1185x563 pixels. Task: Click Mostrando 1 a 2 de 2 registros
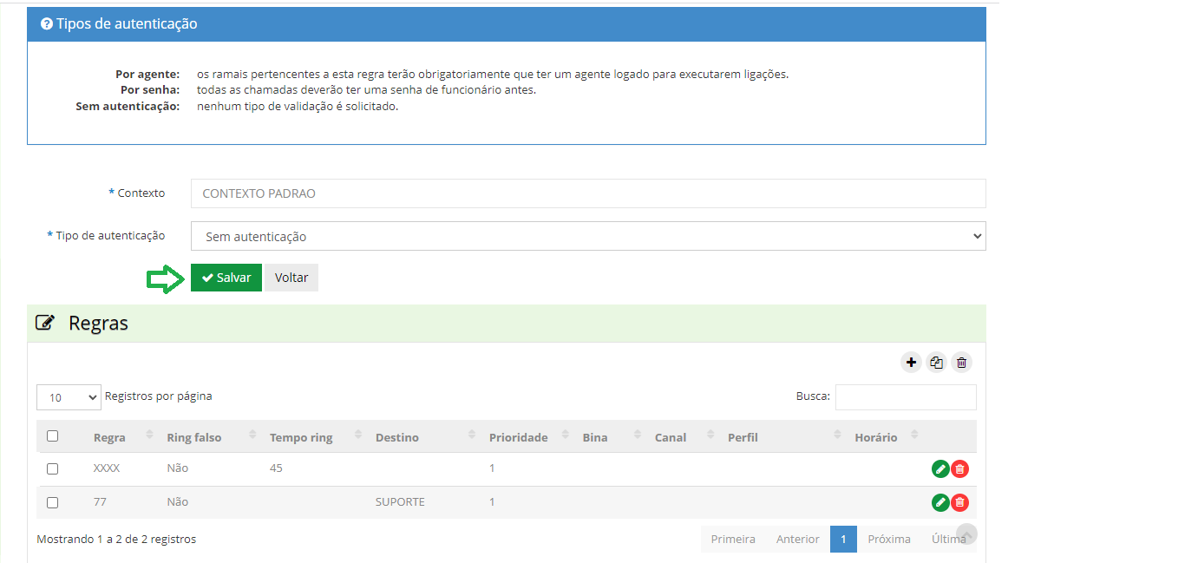coord(116,539)
